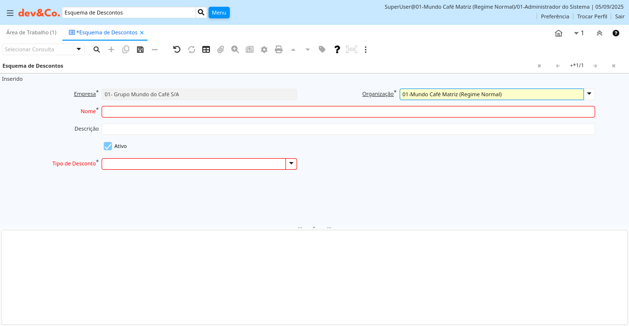This screenshot has height=326, width=629.
Task: Click the blue Menu button
Action: point(219,13)
